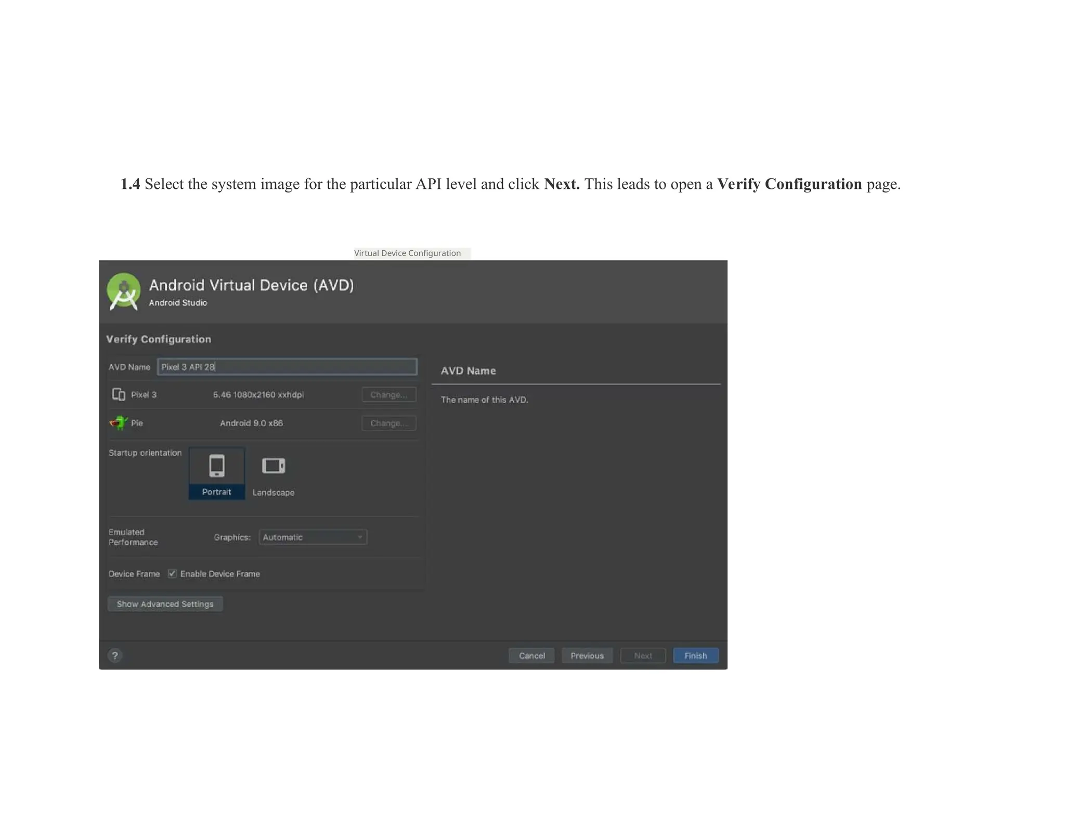Click the '5.46 1080x2160 xxhdpi' text
The height and width of the screenshot is (823, 1065).
click(258, 395)
